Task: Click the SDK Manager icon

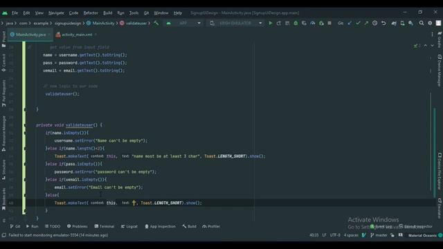Action: click(x=410, y=23)
